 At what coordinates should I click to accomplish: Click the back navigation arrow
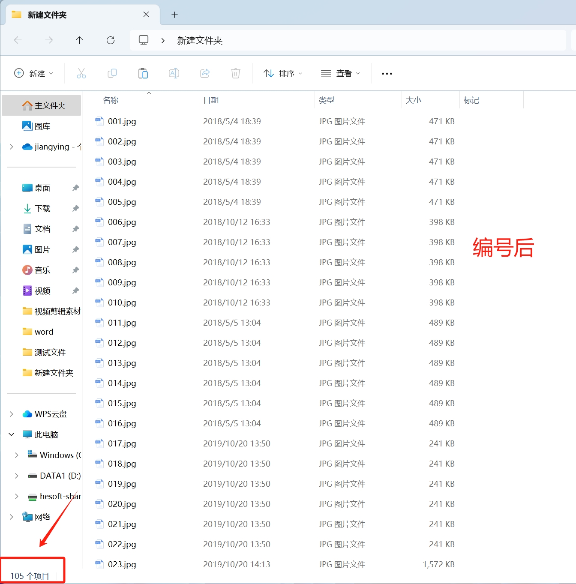[18, 40]
